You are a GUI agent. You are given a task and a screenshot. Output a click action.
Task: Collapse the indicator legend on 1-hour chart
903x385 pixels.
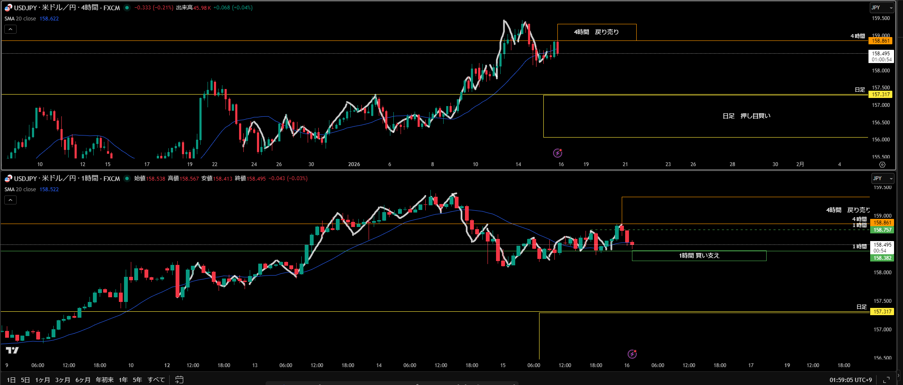(11, 200)
